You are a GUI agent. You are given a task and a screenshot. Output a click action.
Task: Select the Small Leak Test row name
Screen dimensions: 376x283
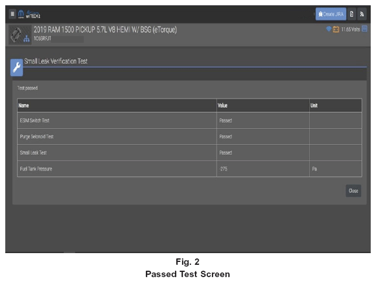[33, 153]
